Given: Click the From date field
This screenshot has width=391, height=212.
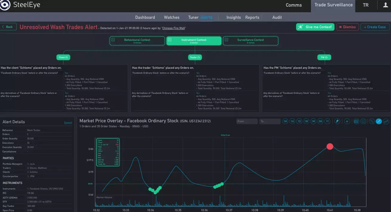Looking at the screenshot, I should [x=247, y=121].
